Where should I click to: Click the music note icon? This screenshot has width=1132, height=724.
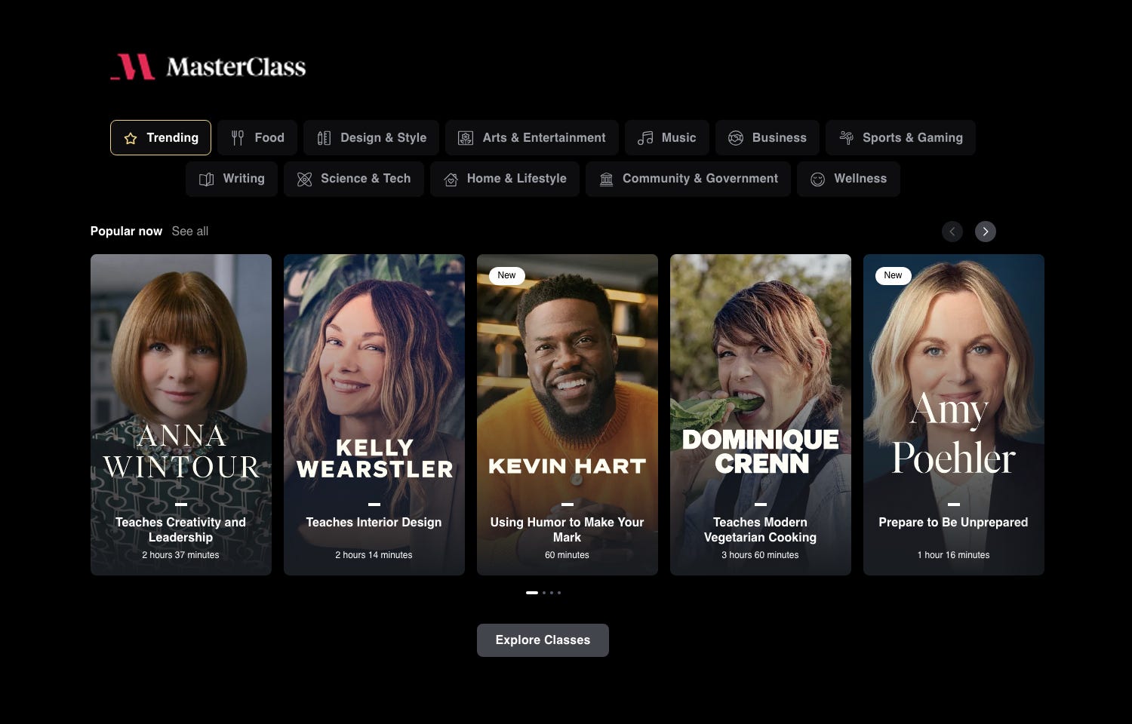click(645, 138)
